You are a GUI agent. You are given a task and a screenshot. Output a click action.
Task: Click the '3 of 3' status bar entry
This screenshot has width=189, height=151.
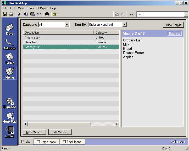[166, 148]
